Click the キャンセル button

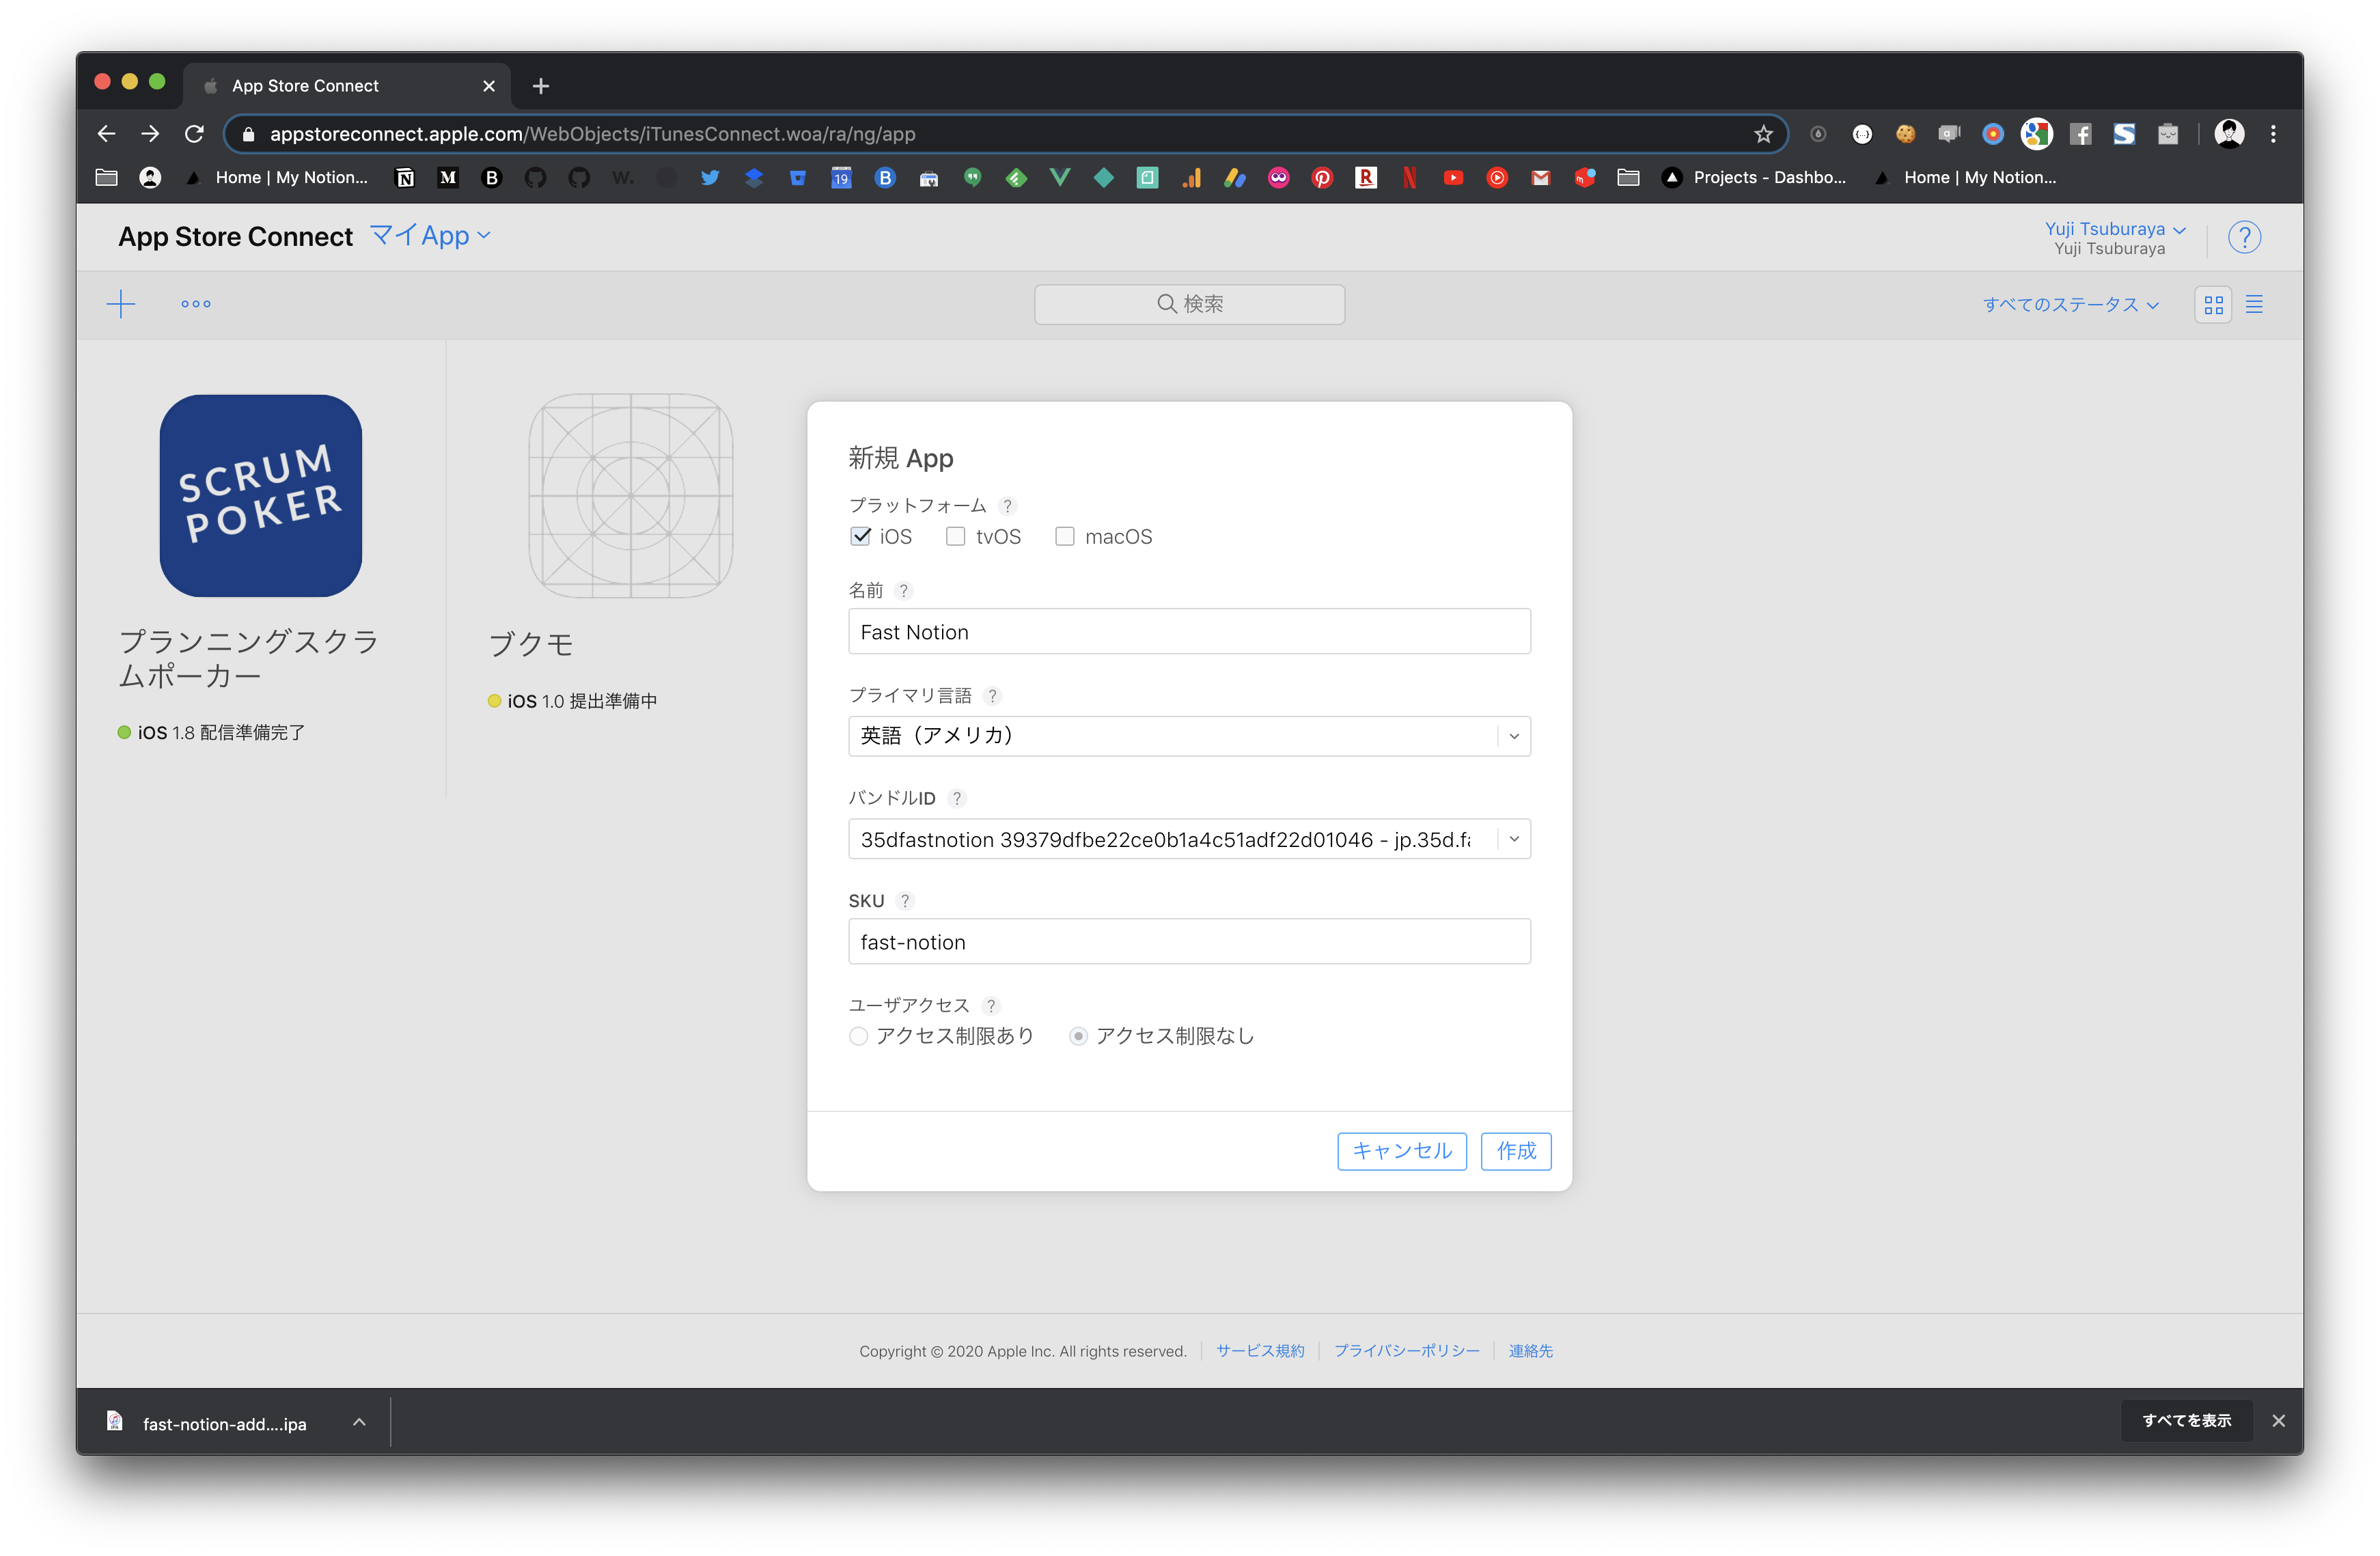1401,1151
